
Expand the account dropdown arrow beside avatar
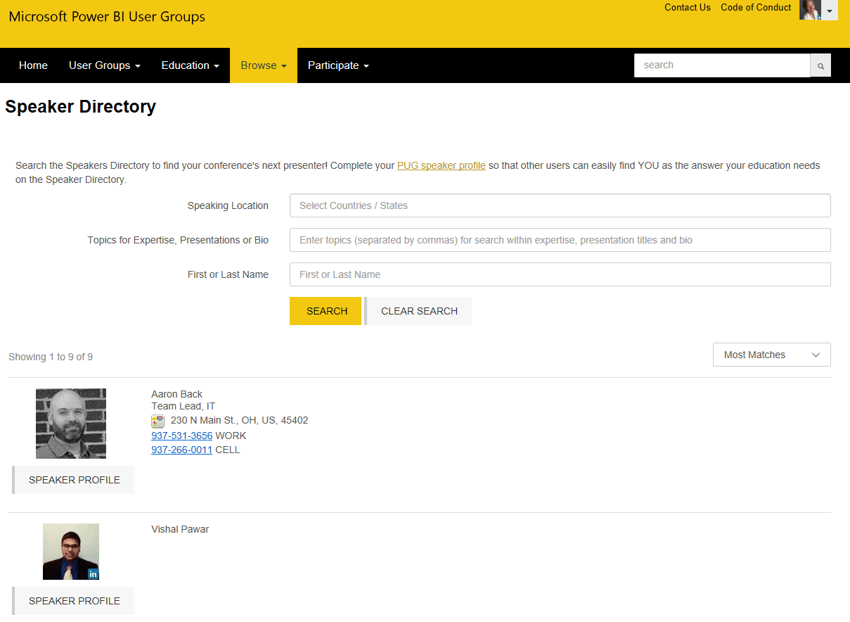(830, 11)
